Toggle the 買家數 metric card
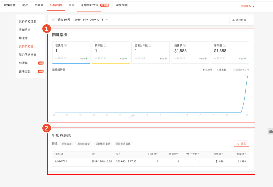 point(111,52)
